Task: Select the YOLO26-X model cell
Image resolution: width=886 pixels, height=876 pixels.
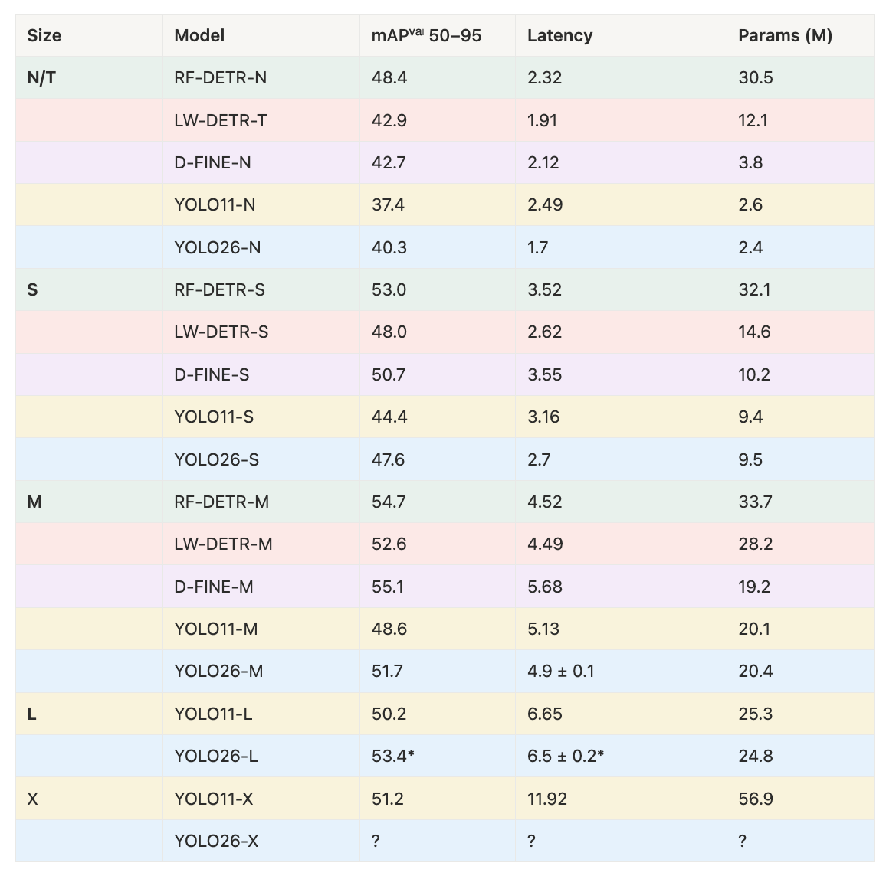Action: [x=216, y=841]
